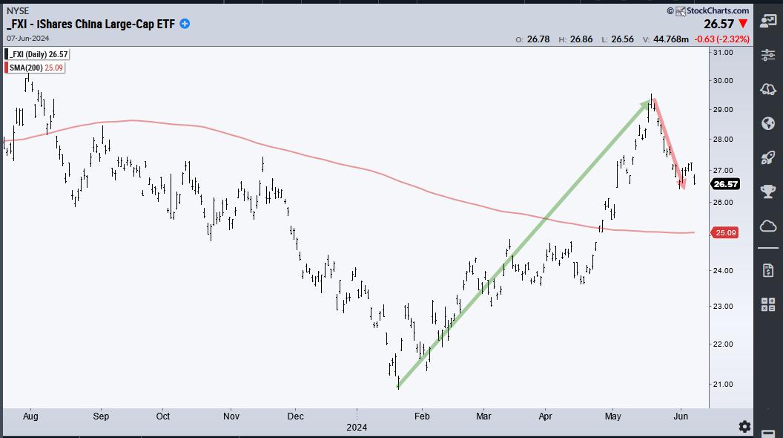The width and height of the screenshot is (783, 438).
Task: Click the StockCharts.com logo link
Action: [x=713, y=10]
